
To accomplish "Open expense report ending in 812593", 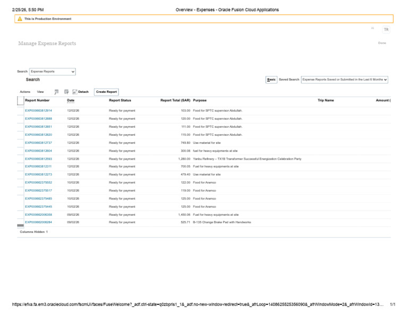I will [38, 159].
